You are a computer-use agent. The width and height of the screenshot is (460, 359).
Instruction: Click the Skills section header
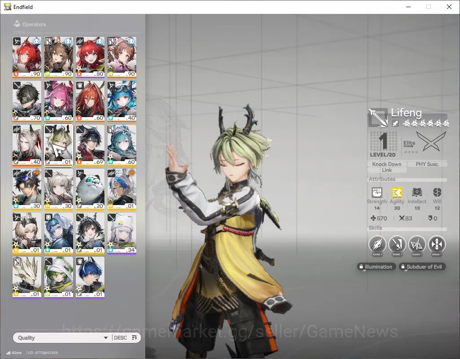[x=375, y=228]
